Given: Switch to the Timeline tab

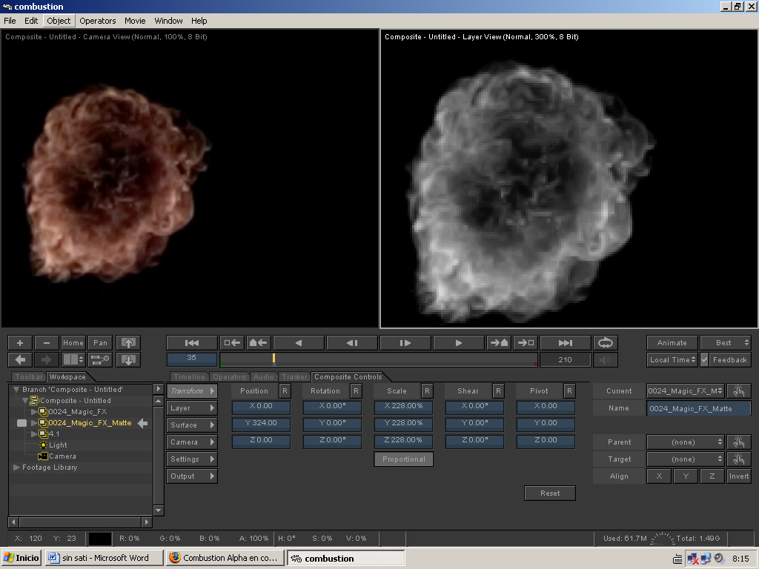Looking at the screenshot, I should pyautogui.click(x=190, y=377).
